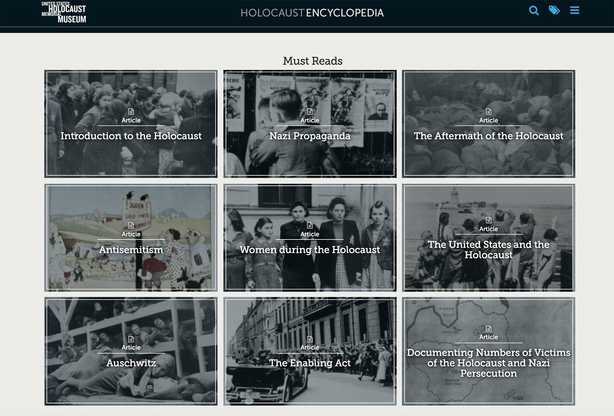Click the Holocaust Museum logo
This screenshot has width=614, height=416.
[63, 13]
